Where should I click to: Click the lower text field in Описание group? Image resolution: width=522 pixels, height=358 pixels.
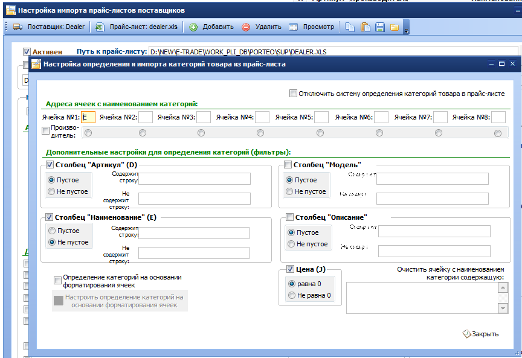tap(434, 251)
